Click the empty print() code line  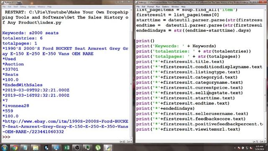pos(145,41)
